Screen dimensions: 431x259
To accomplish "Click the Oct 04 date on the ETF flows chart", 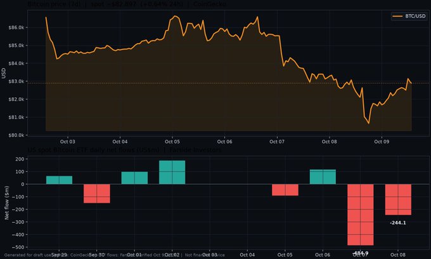I will (247, 255).
